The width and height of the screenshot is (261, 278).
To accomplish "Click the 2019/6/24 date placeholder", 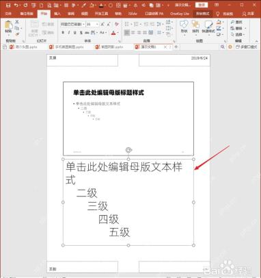I will [174, 60].
